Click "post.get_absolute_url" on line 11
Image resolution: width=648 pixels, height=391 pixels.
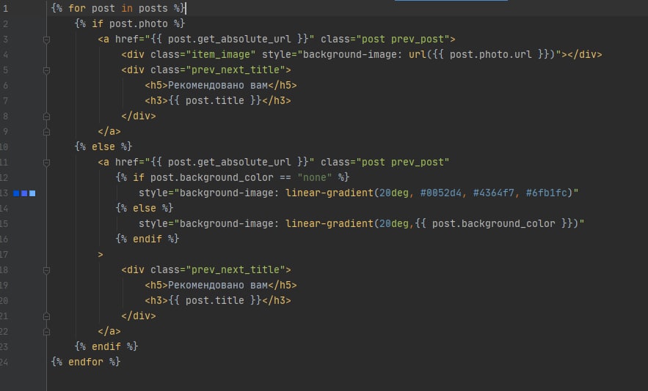[x=230, y=162]
